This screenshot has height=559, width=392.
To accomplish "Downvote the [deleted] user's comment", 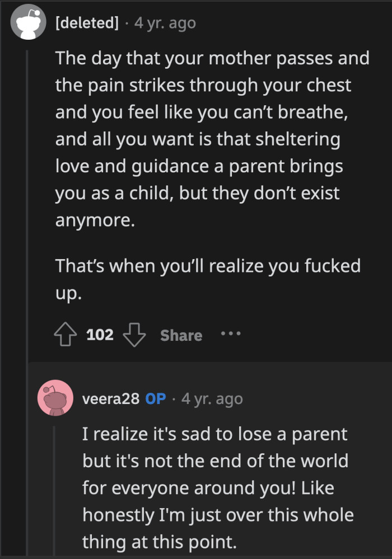I will [x=134, y=334].
